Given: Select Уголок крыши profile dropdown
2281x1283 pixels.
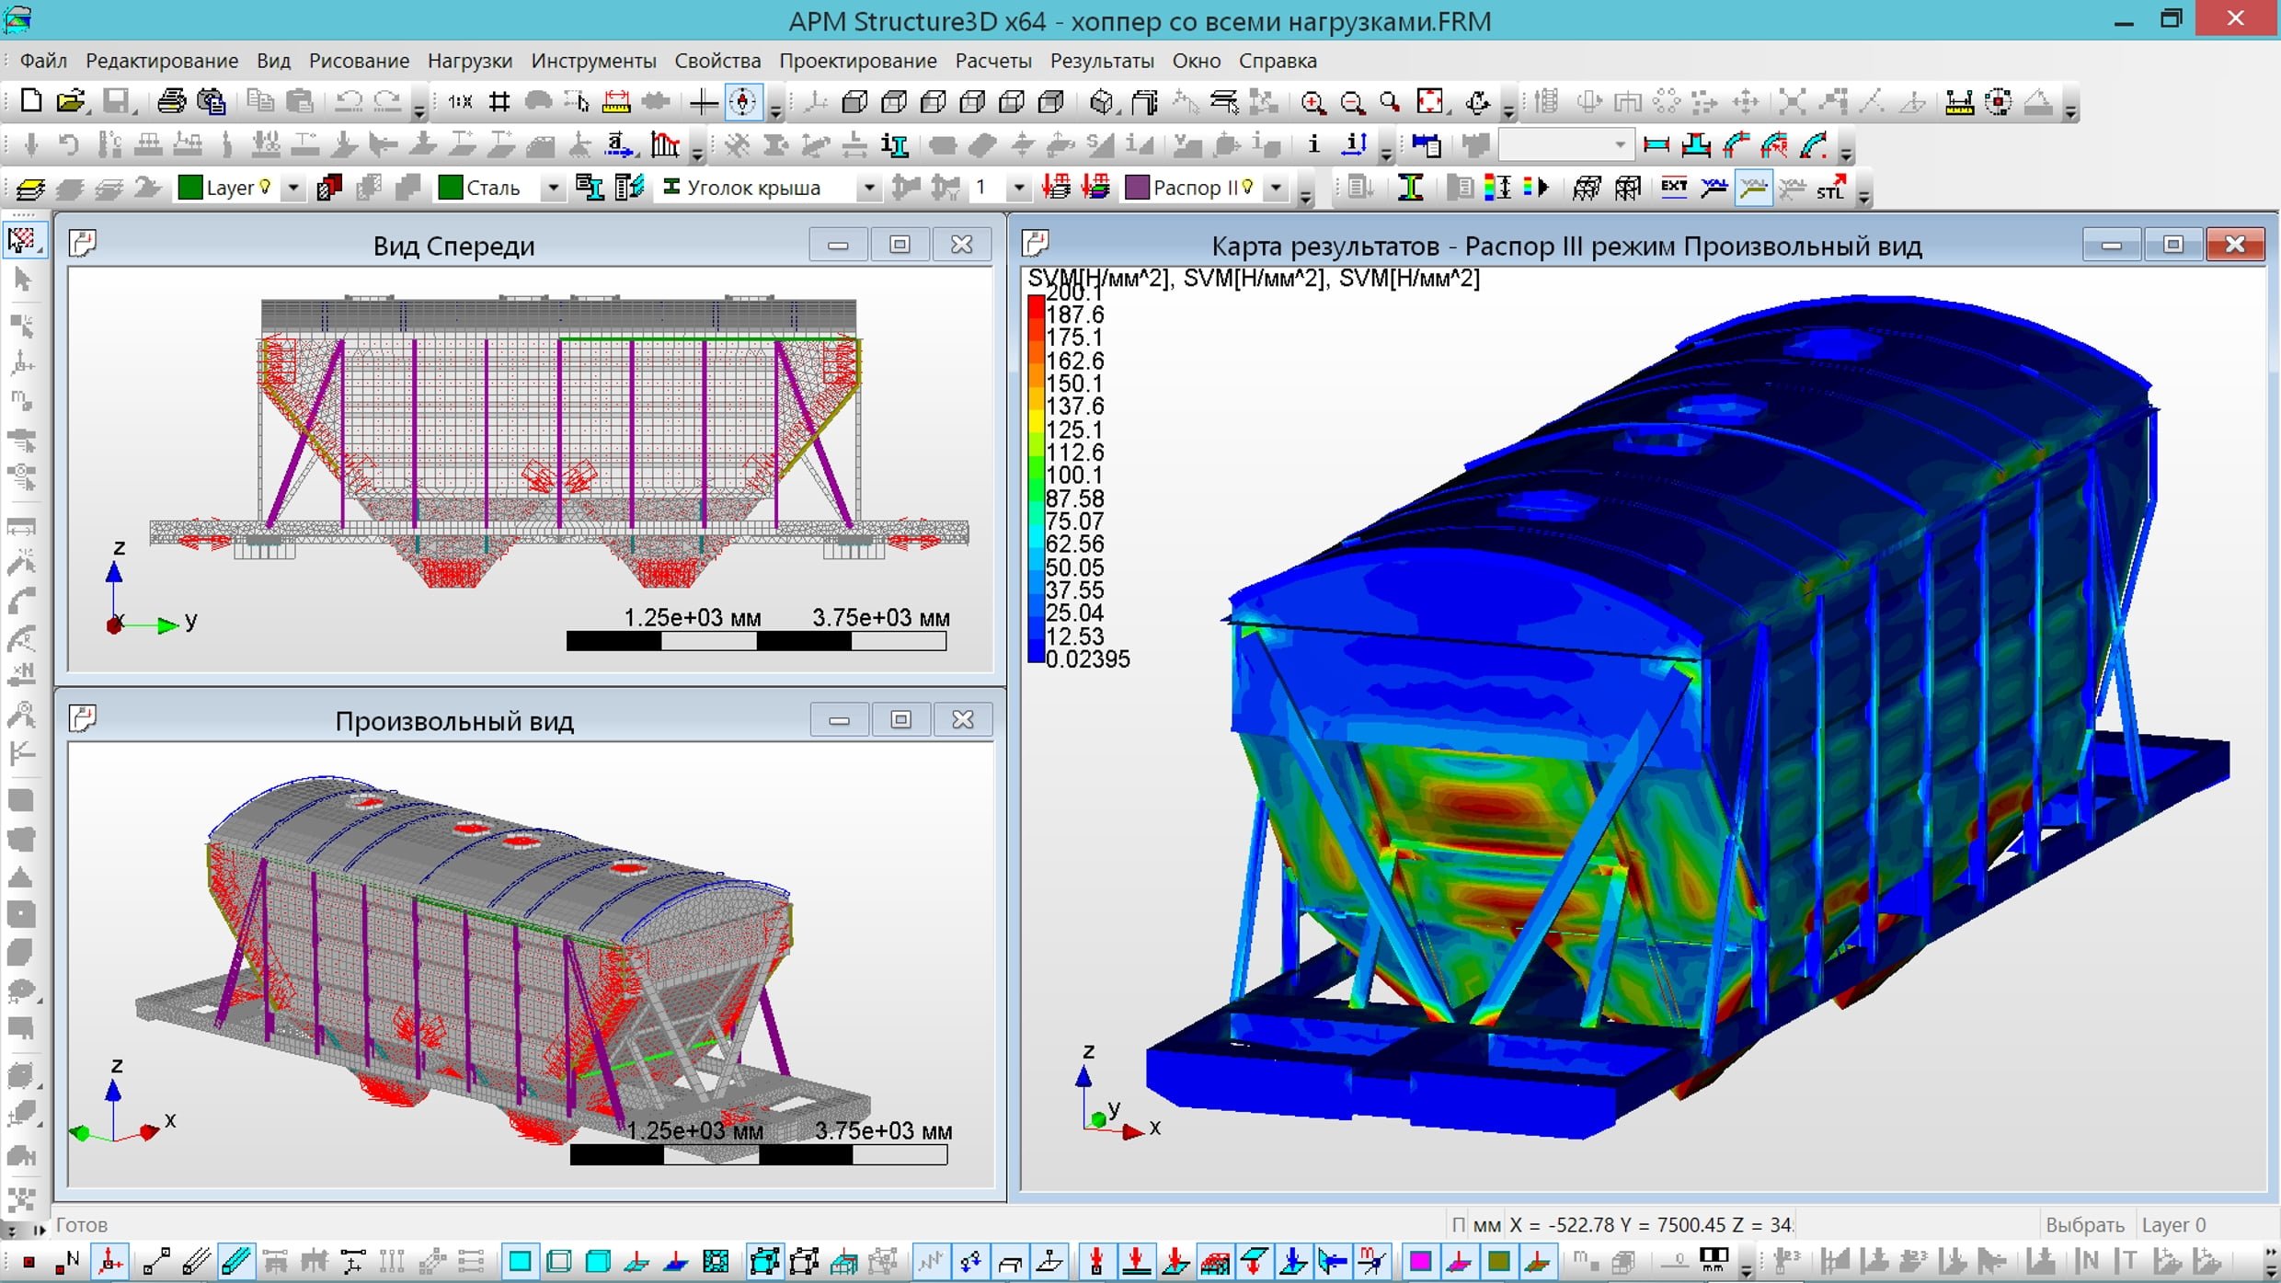Looking at the screenshot, I should [x=871, y=188].
